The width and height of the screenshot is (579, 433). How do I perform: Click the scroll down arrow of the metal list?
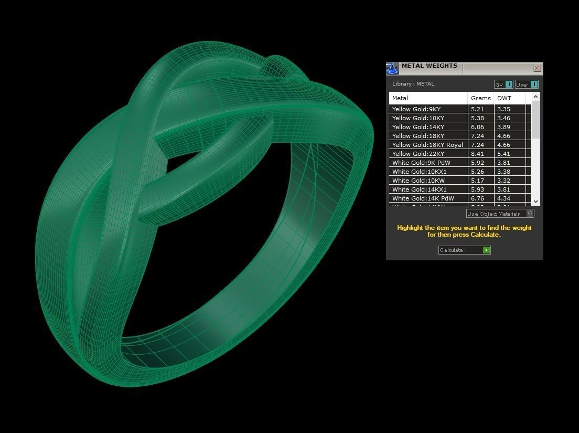(x=536, y=202)
